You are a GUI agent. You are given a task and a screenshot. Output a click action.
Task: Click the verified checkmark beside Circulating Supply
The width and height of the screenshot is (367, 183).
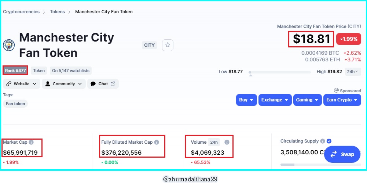pyautogui.click(x=329, y=141)
